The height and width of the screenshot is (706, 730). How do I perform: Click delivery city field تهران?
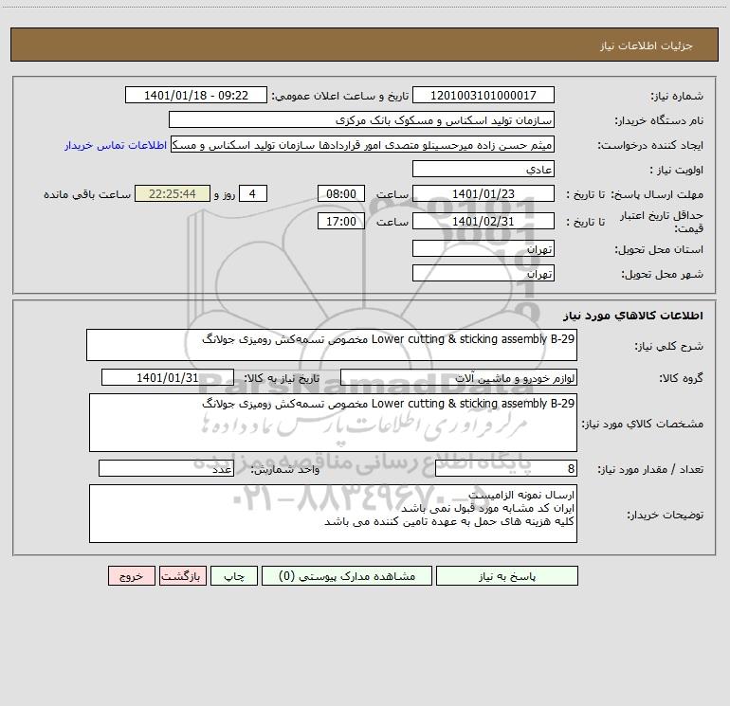point(484,273)
